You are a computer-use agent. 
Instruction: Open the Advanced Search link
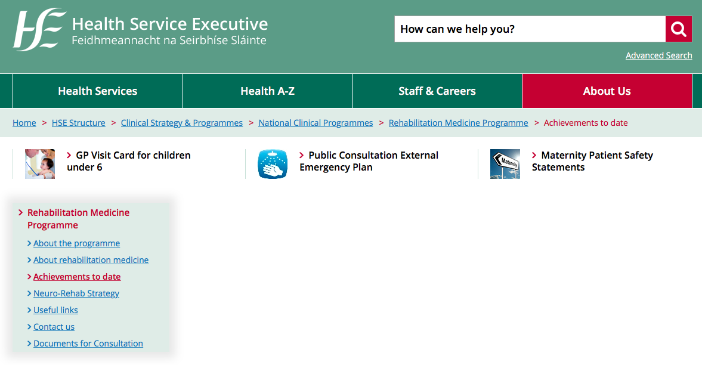click(x=658, y=55)
